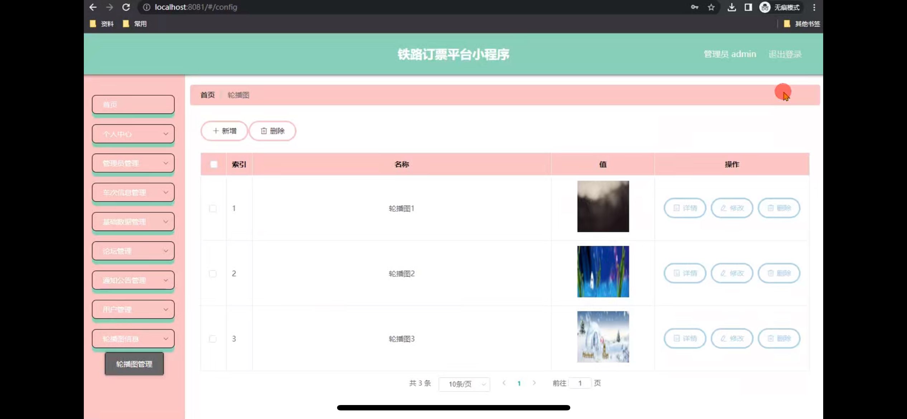Expand the 个人中心 sidebar menu

133,134
